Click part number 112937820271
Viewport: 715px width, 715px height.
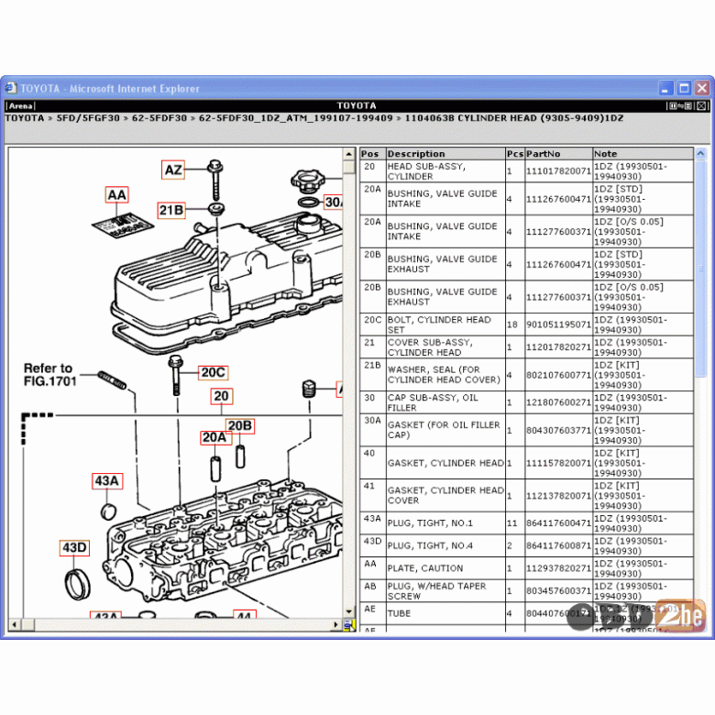coord(558,568)
